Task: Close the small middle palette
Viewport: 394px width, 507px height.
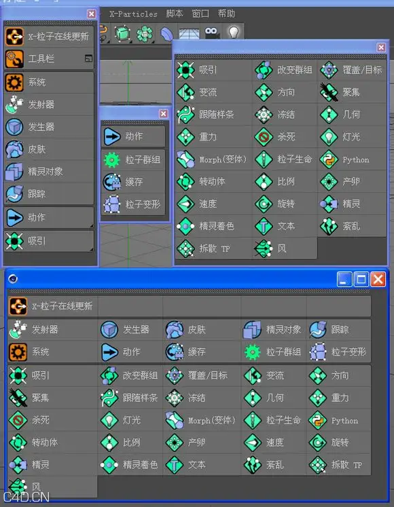Action: [164, 114]
